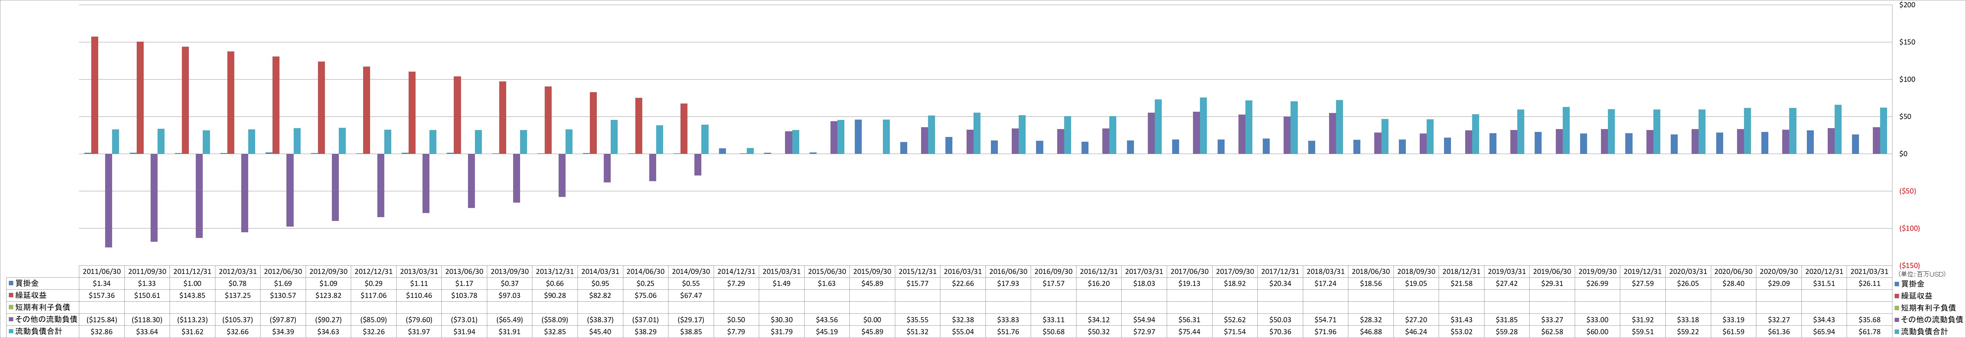Select the 繰延収益 row header in table
This screenshot has height=338, width=1966.
tap(31, 295)
